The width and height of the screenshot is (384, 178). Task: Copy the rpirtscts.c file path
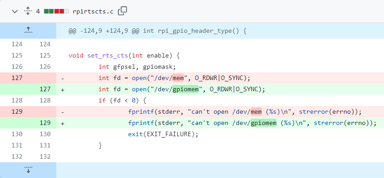[122, 11]
